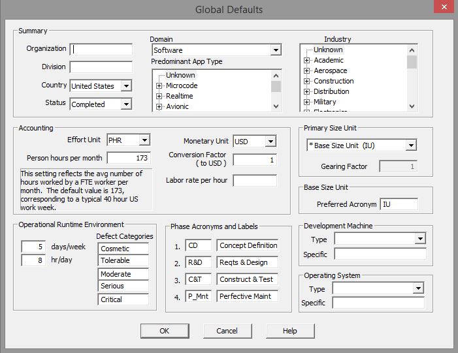
Task: Click the R&D phase acronym field
Action: (x=198, y=262)
